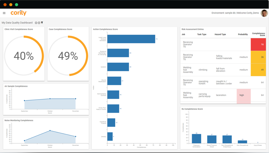Sort by the Job column header
The width and height of the screenshot is (269, 153).
tap(183, 35)
